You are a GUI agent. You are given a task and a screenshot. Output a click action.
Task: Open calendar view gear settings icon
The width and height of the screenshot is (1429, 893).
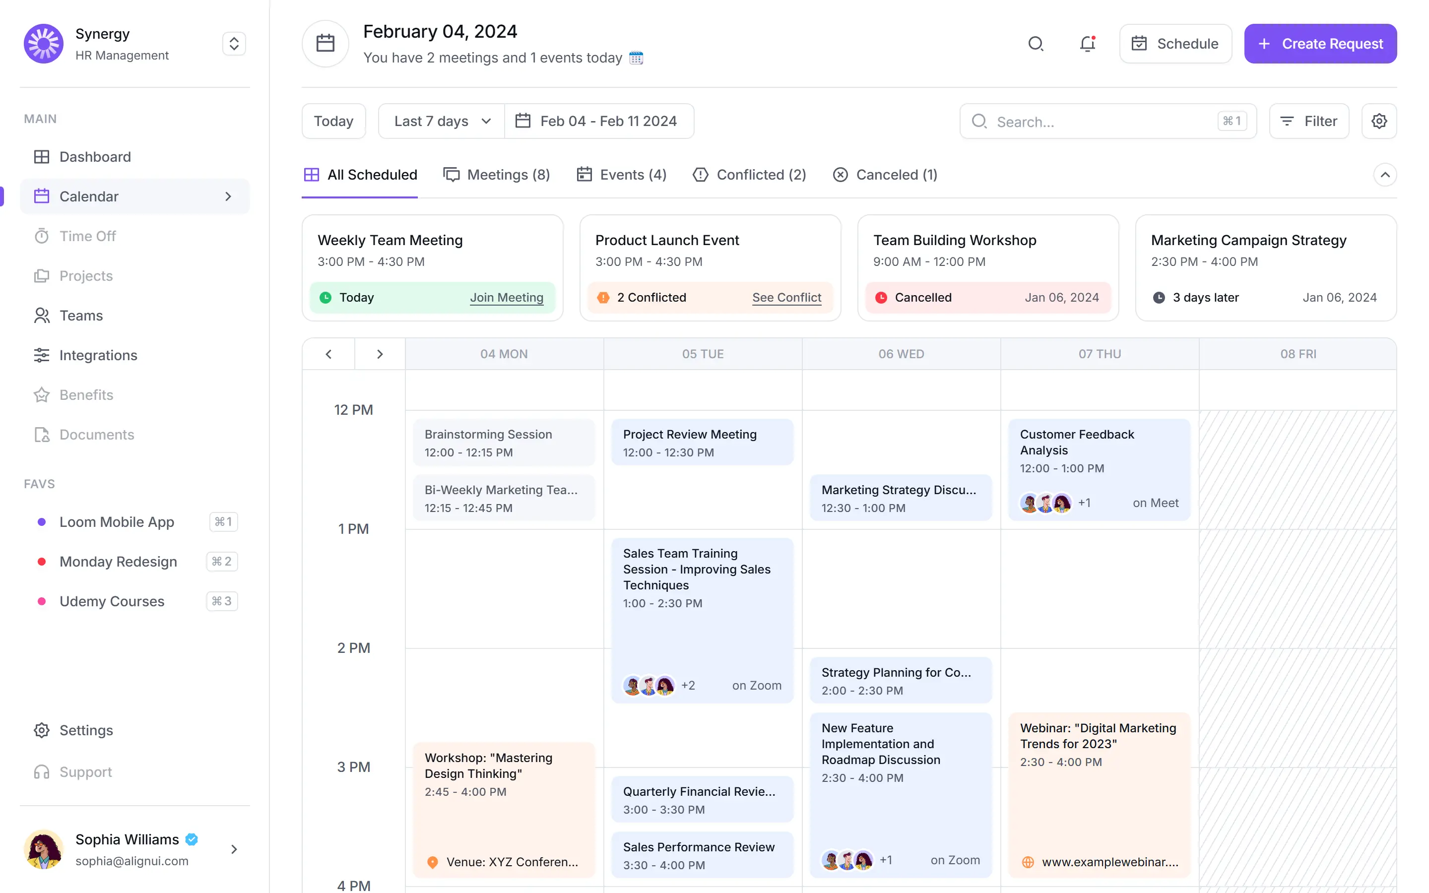point(1379,121)
